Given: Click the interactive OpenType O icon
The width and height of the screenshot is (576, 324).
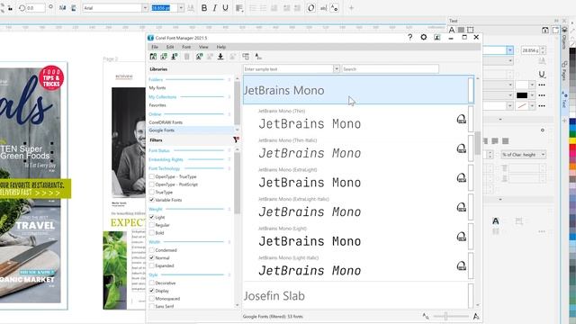Looking at the screenshot, I should click(311, 8).
